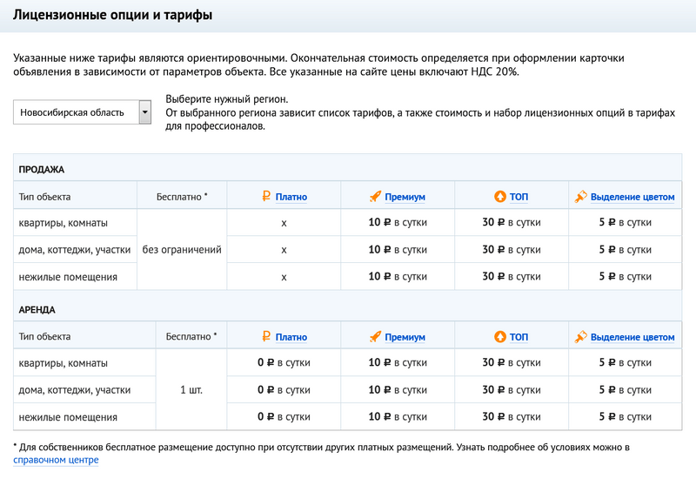Open Выделение цветом link in the АРЕНДА table
Viewport: 696px width, 479px height.
click(x=632, y=337)
